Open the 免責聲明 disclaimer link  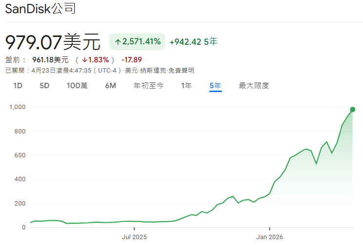point(181,71)
